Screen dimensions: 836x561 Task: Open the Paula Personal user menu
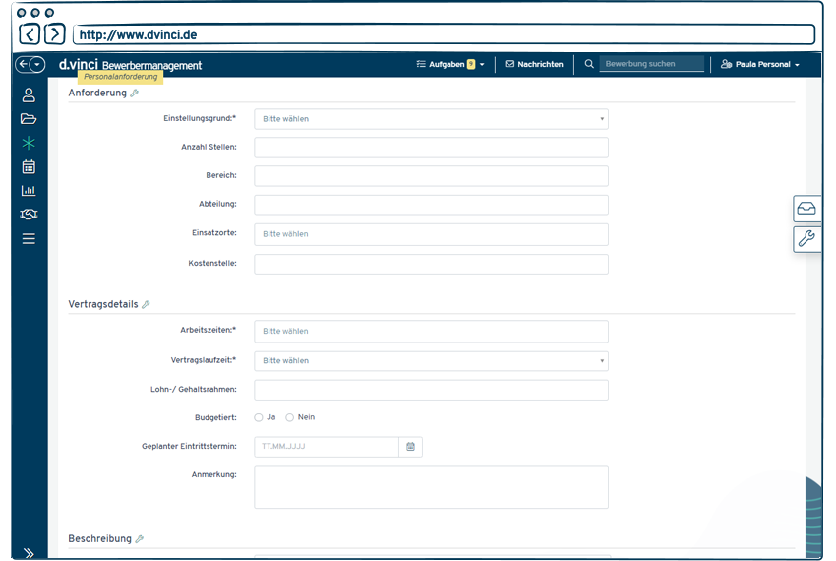[759, 64]
